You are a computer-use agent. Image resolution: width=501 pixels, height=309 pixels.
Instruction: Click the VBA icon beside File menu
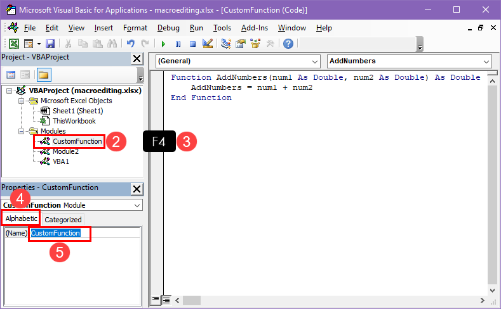pyautogui.click(x=13, y=28)
